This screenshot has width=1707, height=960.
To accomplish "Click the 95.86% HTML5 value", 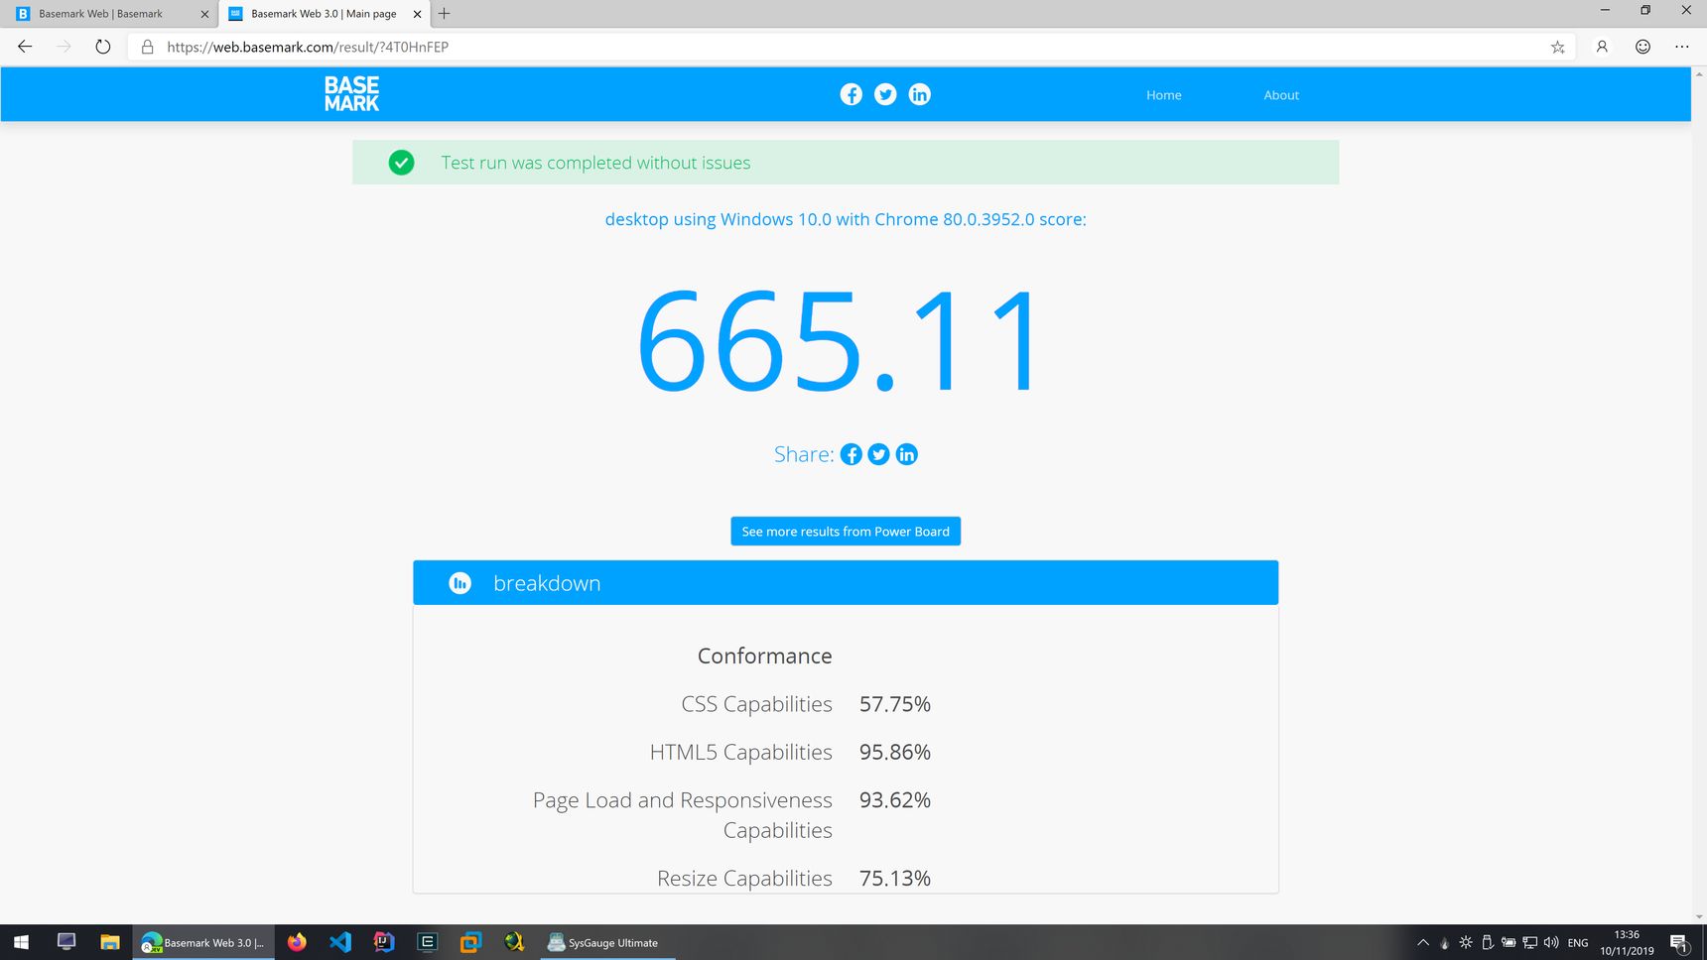I will (x=894, y=752).
